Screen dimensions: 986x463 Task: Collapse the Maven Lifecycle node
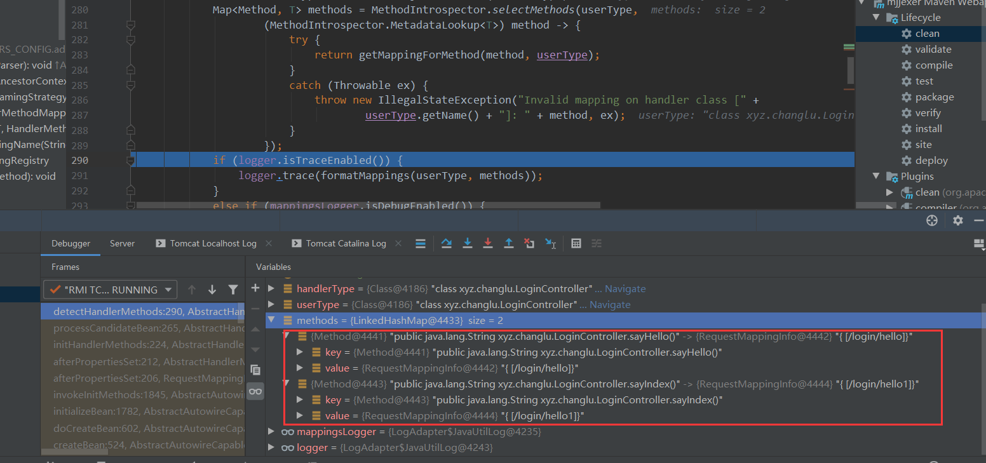click(x=877, y=18)
